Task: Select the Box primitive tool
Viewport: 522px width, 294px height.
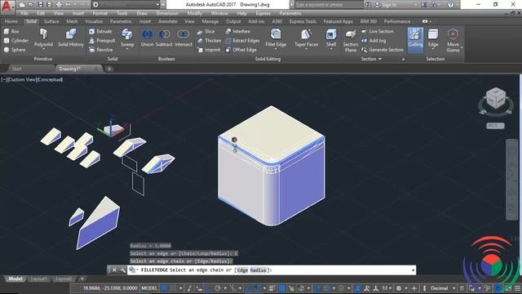Action: click(11, 31)
